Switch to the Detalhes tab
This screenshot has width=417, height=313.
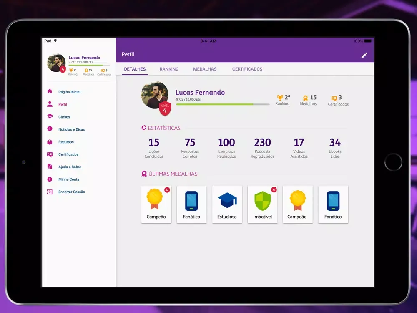pyautogui.click(x=135, y=69)
